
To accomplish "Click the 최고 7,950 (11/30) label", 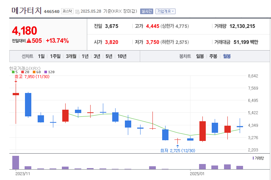I will pos(32,77).
